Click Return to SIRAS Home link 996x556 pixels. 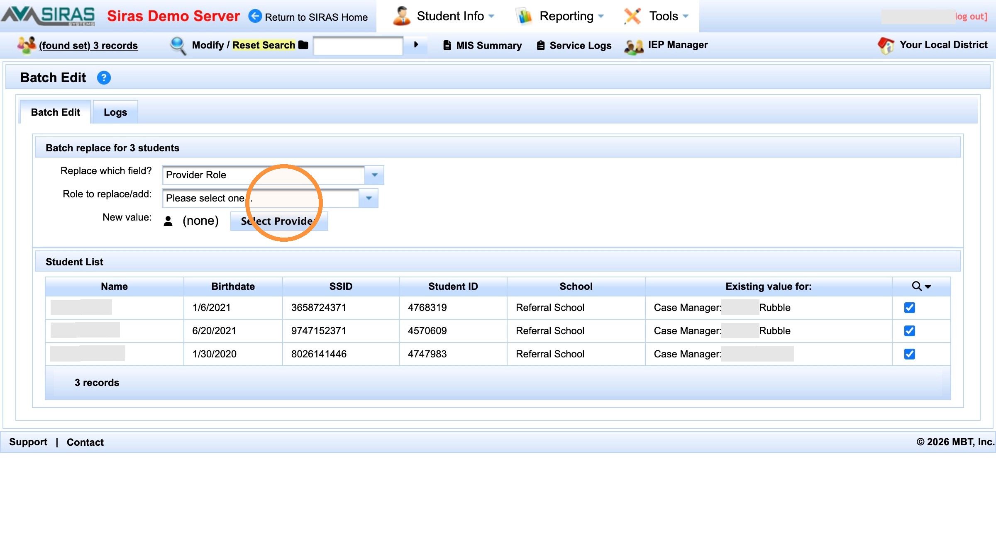pos(316,17)
